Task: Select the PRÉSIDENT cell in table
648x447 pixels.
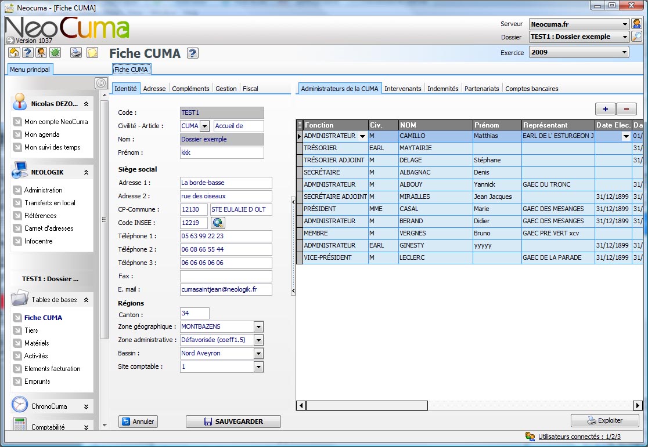Action: point(336,209)
